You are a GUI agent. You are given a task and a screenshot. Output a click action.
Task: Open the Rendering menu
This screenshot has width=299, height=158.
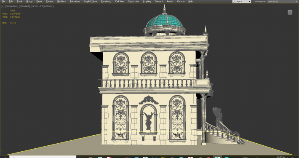pyautogui.click(x=106, y=1)
